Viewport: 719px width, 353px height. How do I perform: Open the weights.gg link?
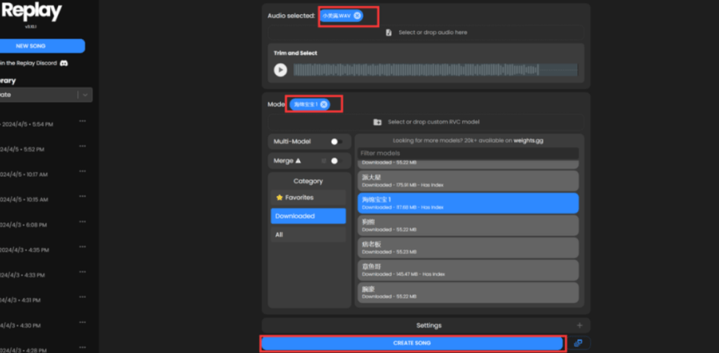click(x=528, y=140)
